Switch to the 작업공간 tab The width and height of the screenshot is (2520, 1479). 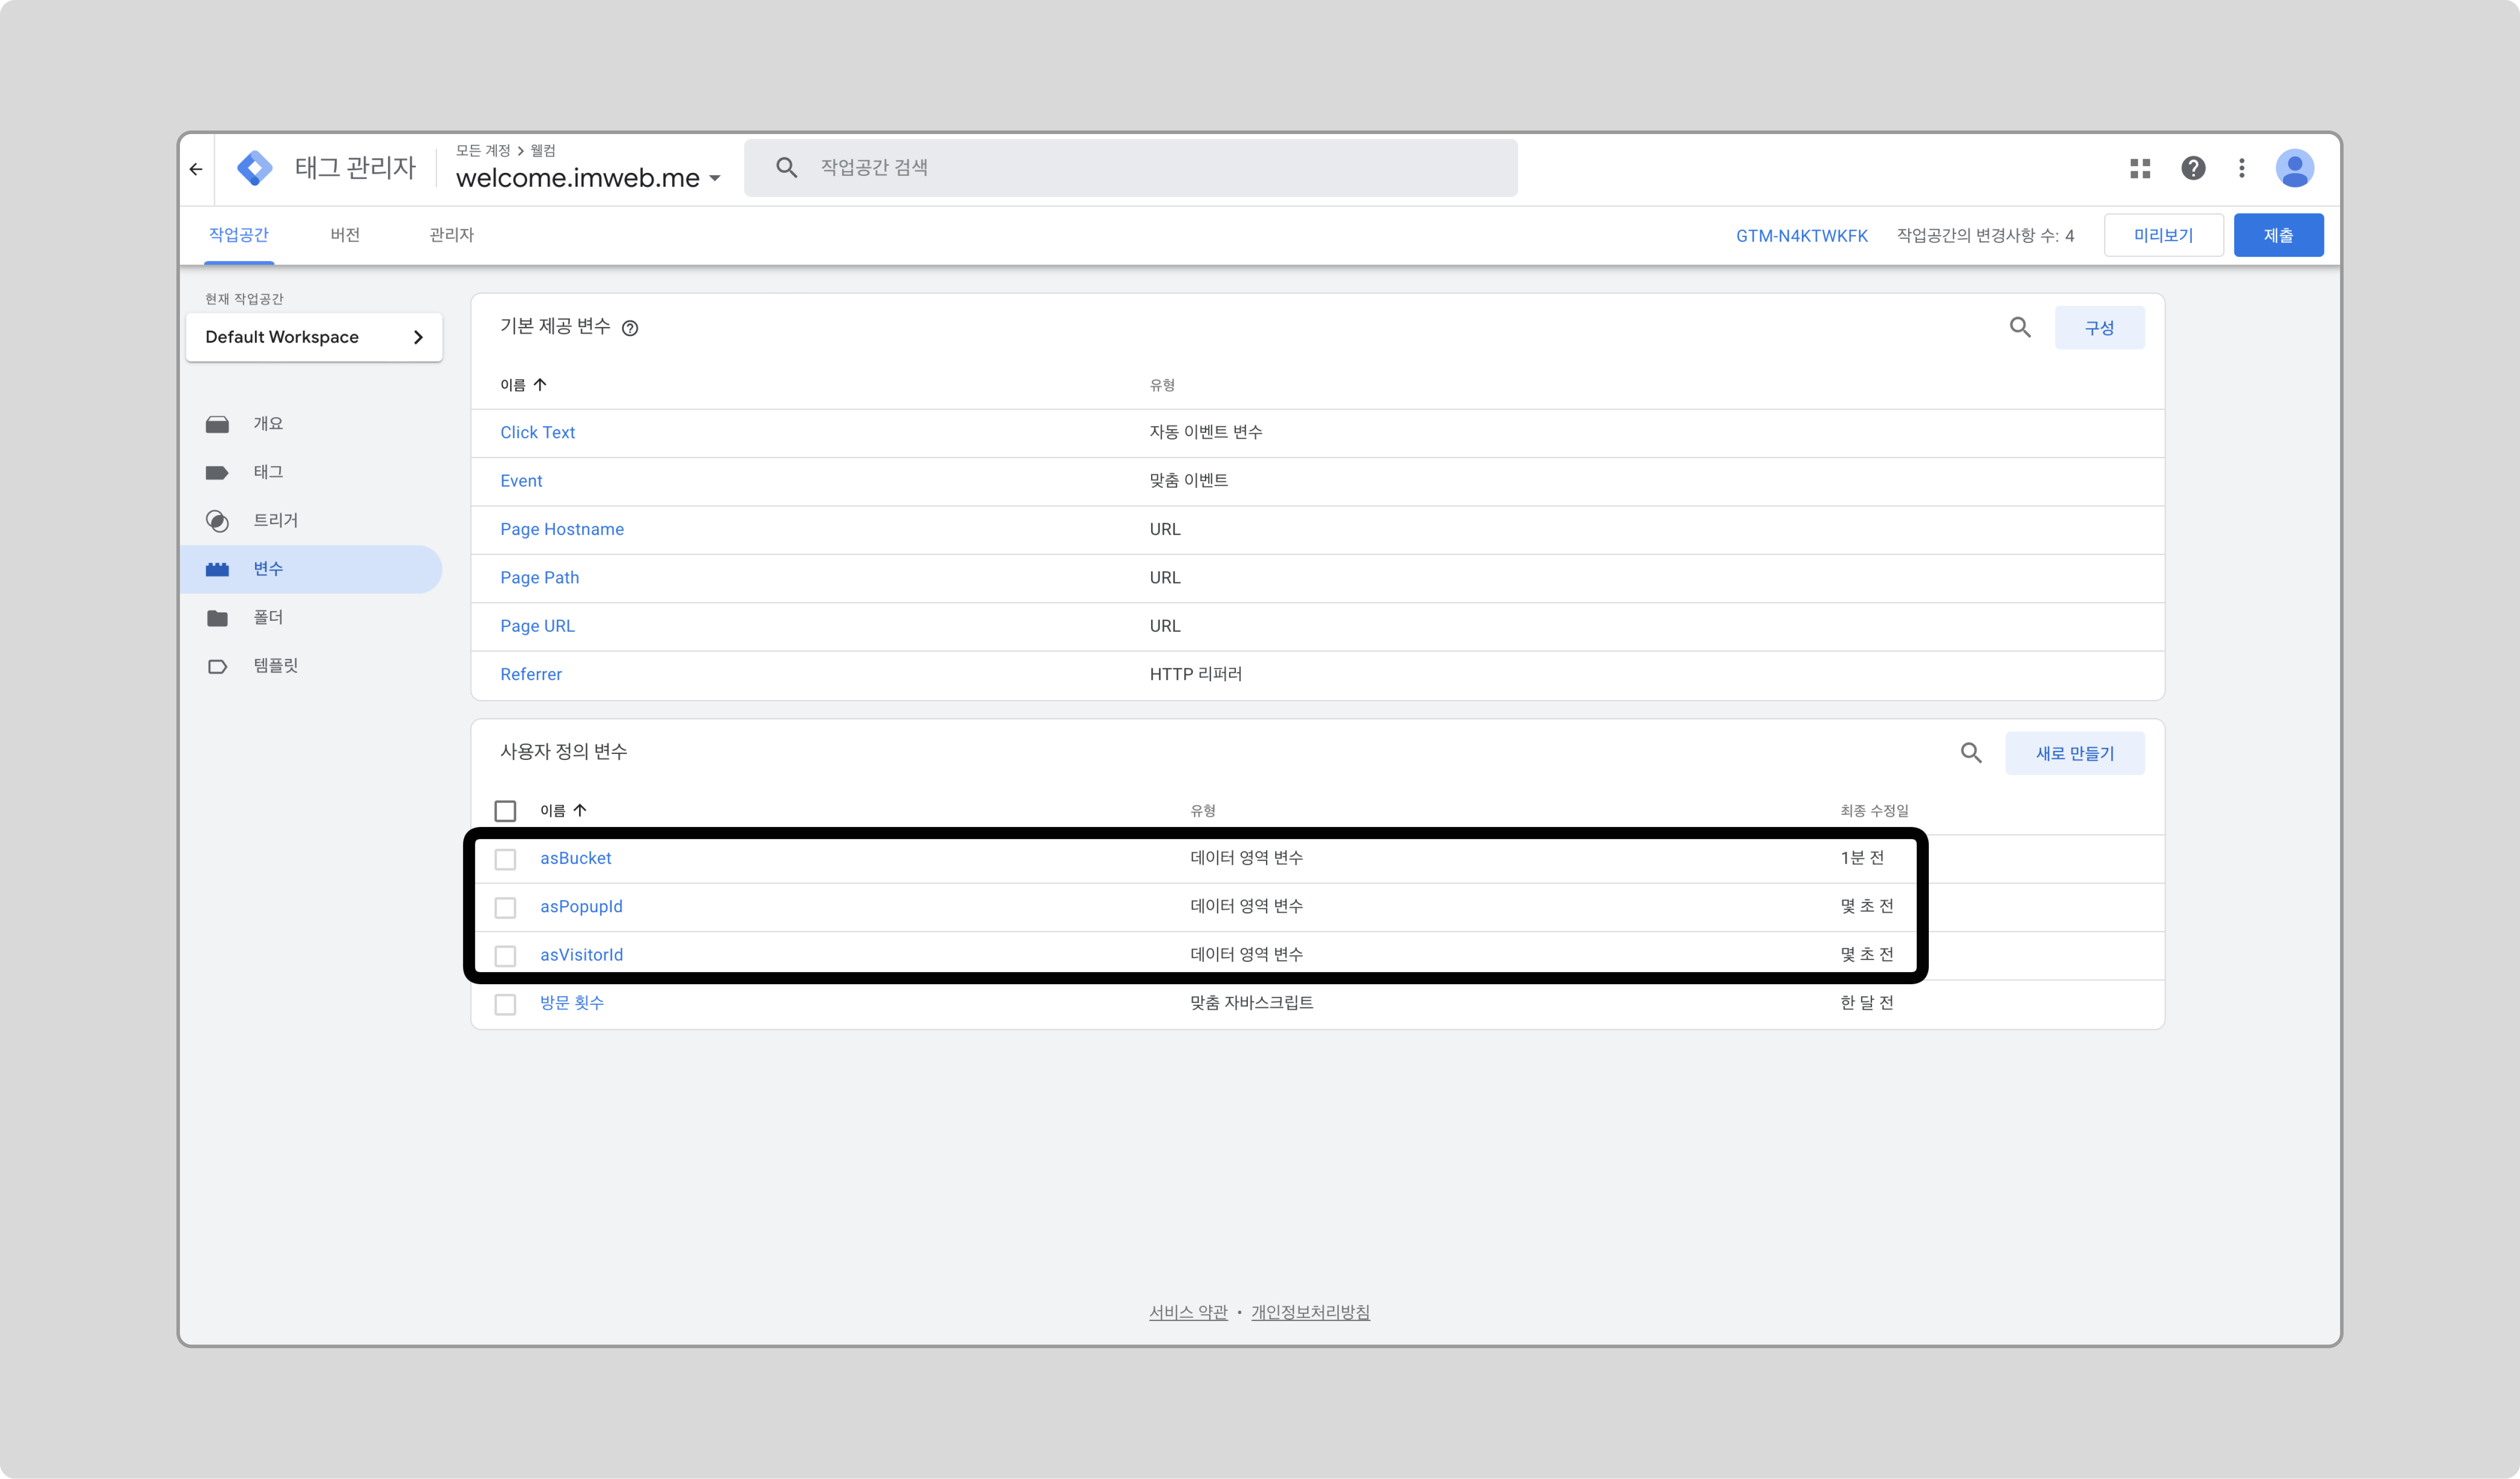pyautogui.click(x=239, y=235)
